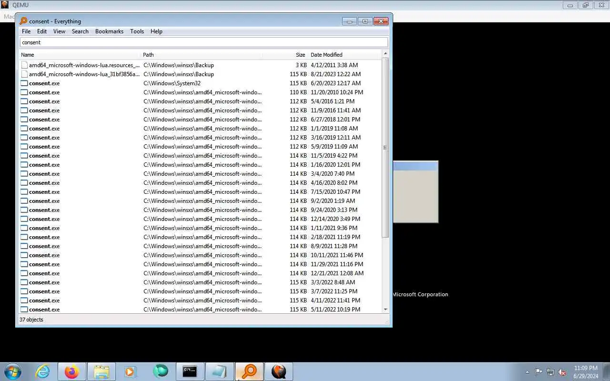Image resolution: width=610 pixels, height=381 pixels.
Task: Open the Help menu
Action: point(156,31)
